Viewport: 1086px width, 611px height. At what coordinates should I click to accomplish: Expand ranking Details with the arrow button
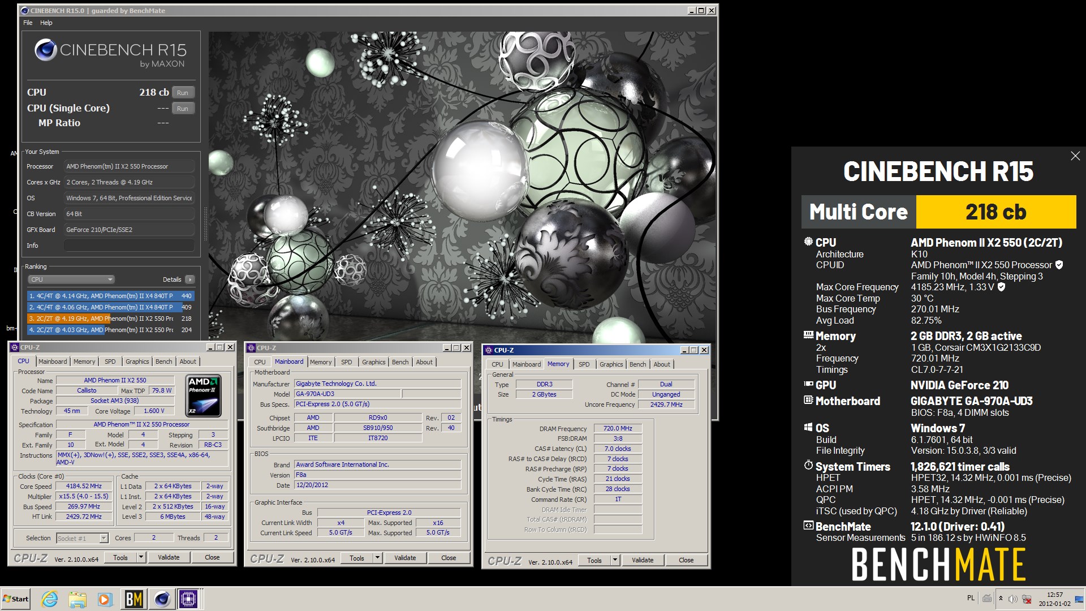coord(190,279)
